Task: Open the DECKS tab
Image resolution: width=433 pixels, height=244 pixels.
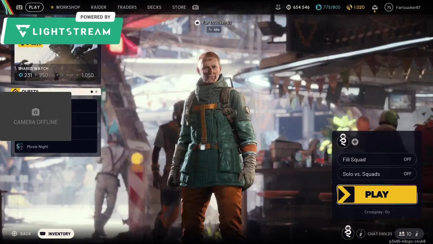Action: click(x=154, y=7)
